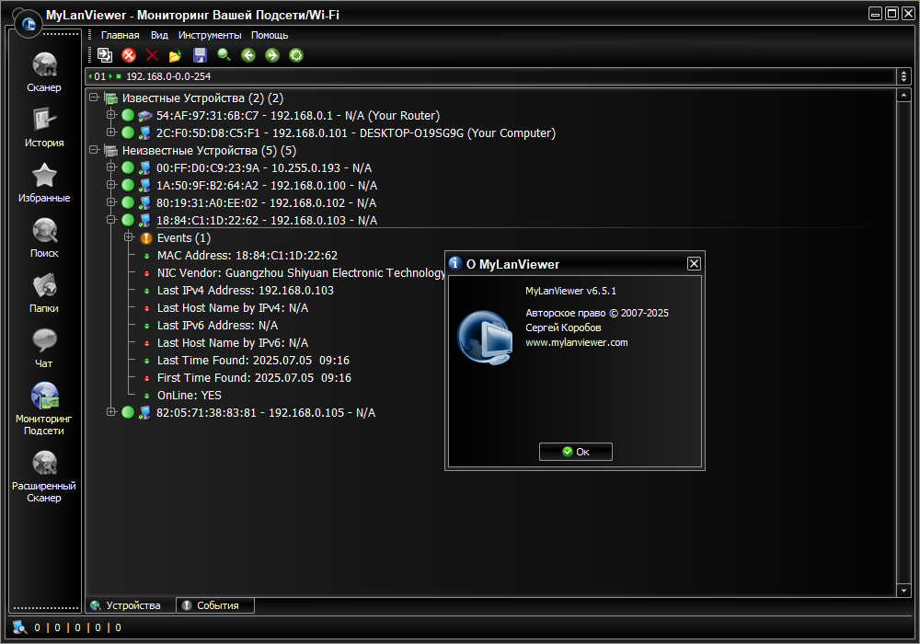Expand the 192.168.0.1 router entry

click(x=111, y=114)
